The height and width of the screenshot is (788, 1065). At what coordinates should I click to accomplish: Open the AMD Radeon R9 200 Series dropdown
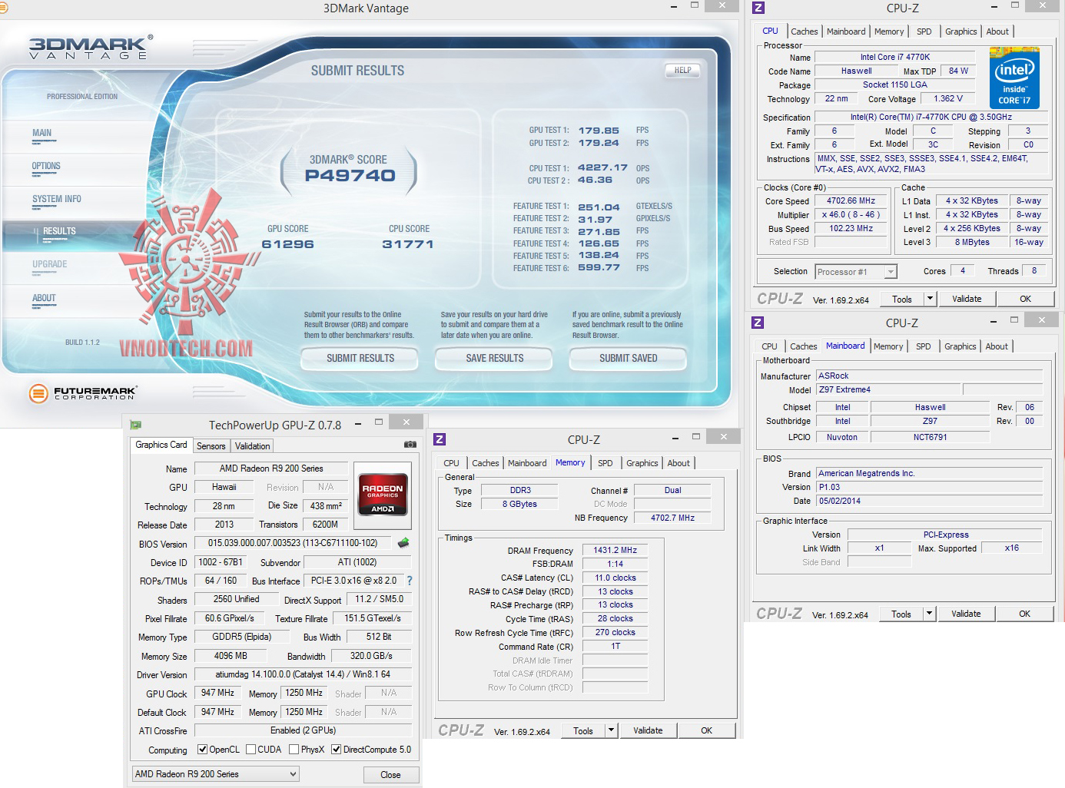[216, 774]
